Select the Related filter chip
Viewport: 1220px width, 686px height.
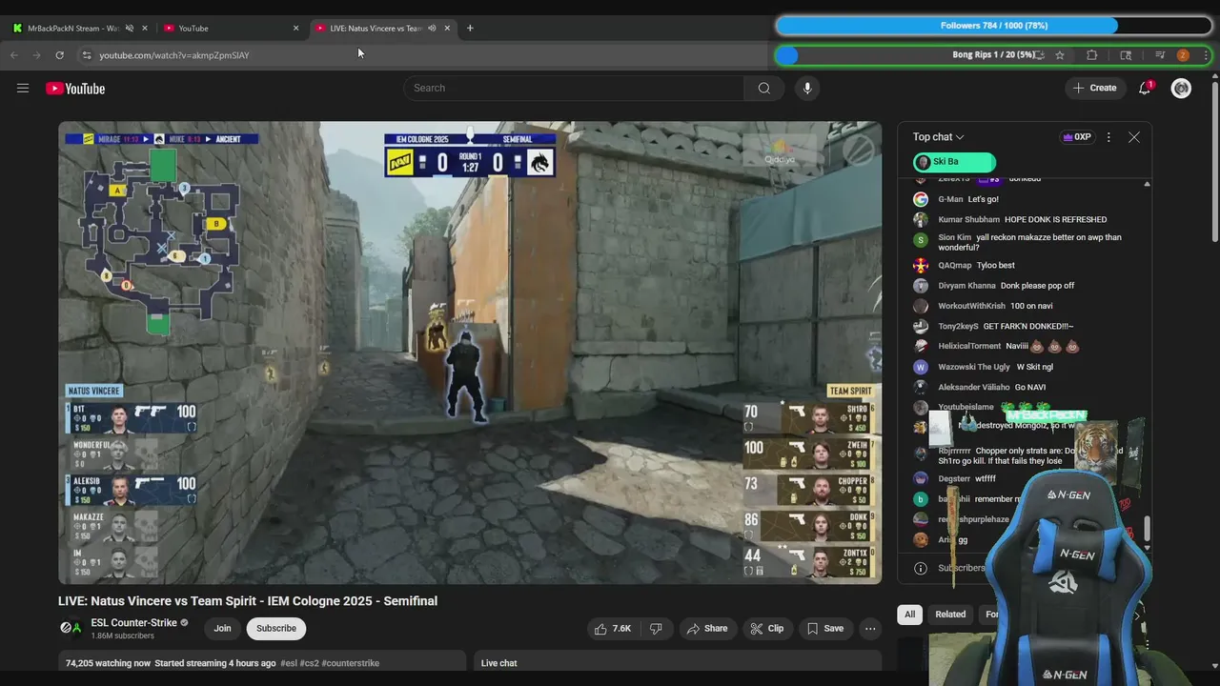pos(950,615)
